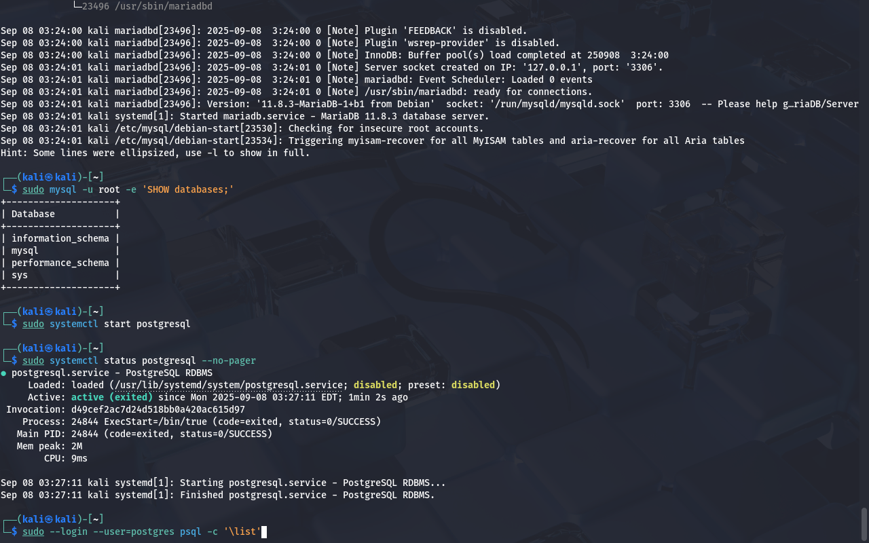Click 'Checking for insecure root accounts.' log text
The width and height of the screenshot is (869, 543).
click(386, 128)
